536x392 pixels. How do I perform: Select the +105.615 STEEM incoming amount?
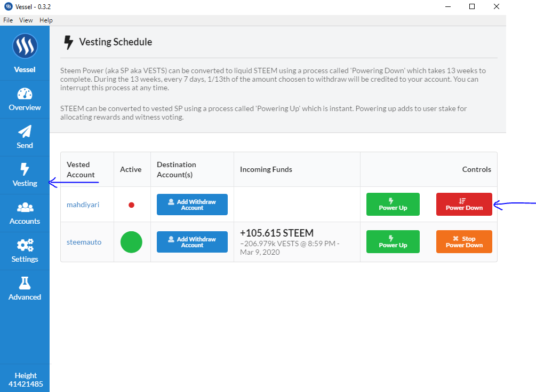tap(277, 233)
